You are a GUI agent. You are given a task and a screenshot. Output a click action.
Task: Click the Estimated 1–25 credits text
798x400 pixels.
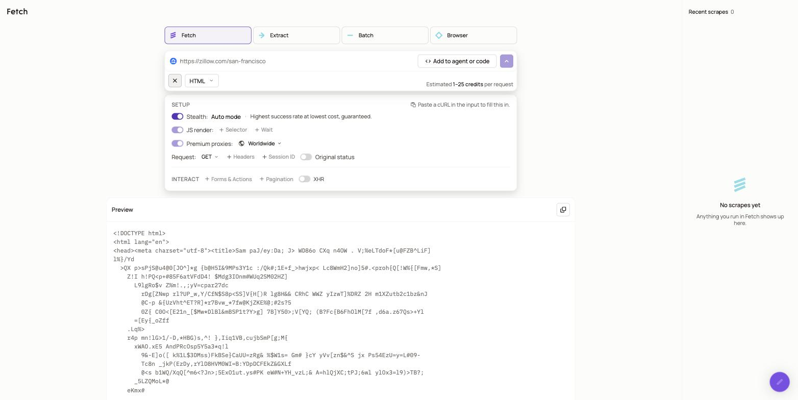click(469, 84)
